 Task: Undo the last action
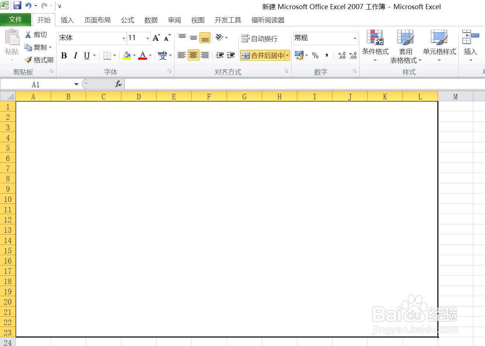click(x=28, y=5)
